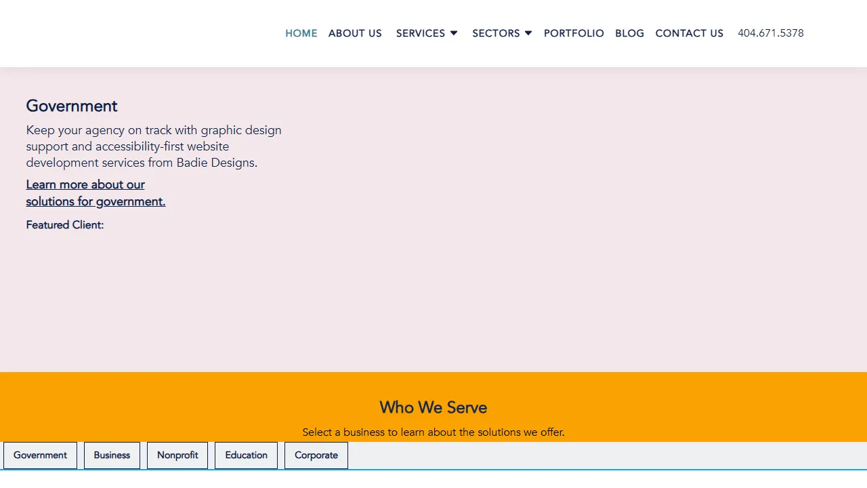Open the BLOG page

pos(629,33)
